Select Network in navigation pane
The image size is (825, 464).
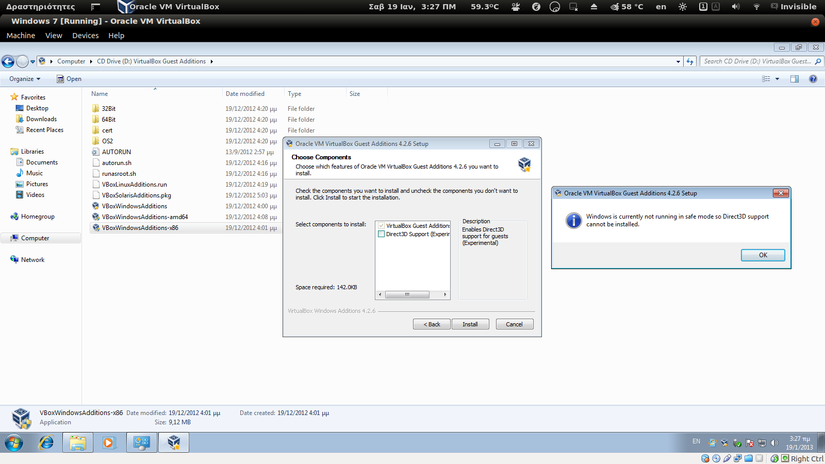32,260
